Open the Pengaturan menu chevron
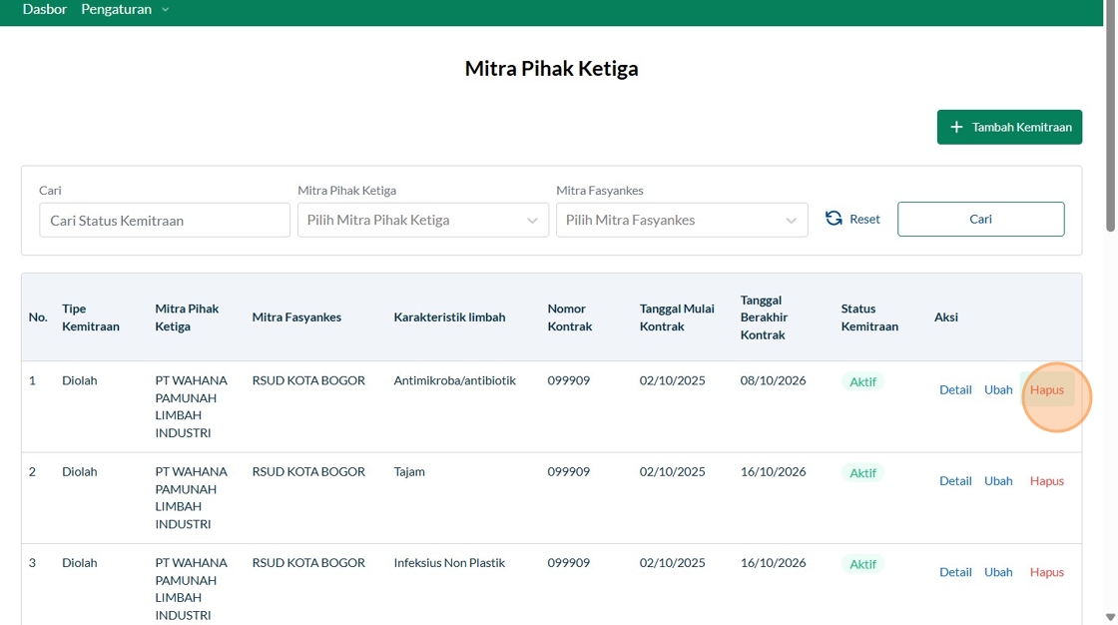 166,10
